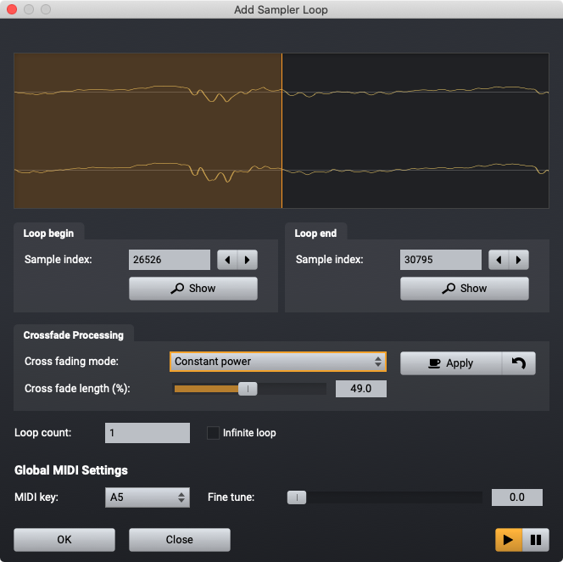Increase the Loop end sample index

(518, 260)
